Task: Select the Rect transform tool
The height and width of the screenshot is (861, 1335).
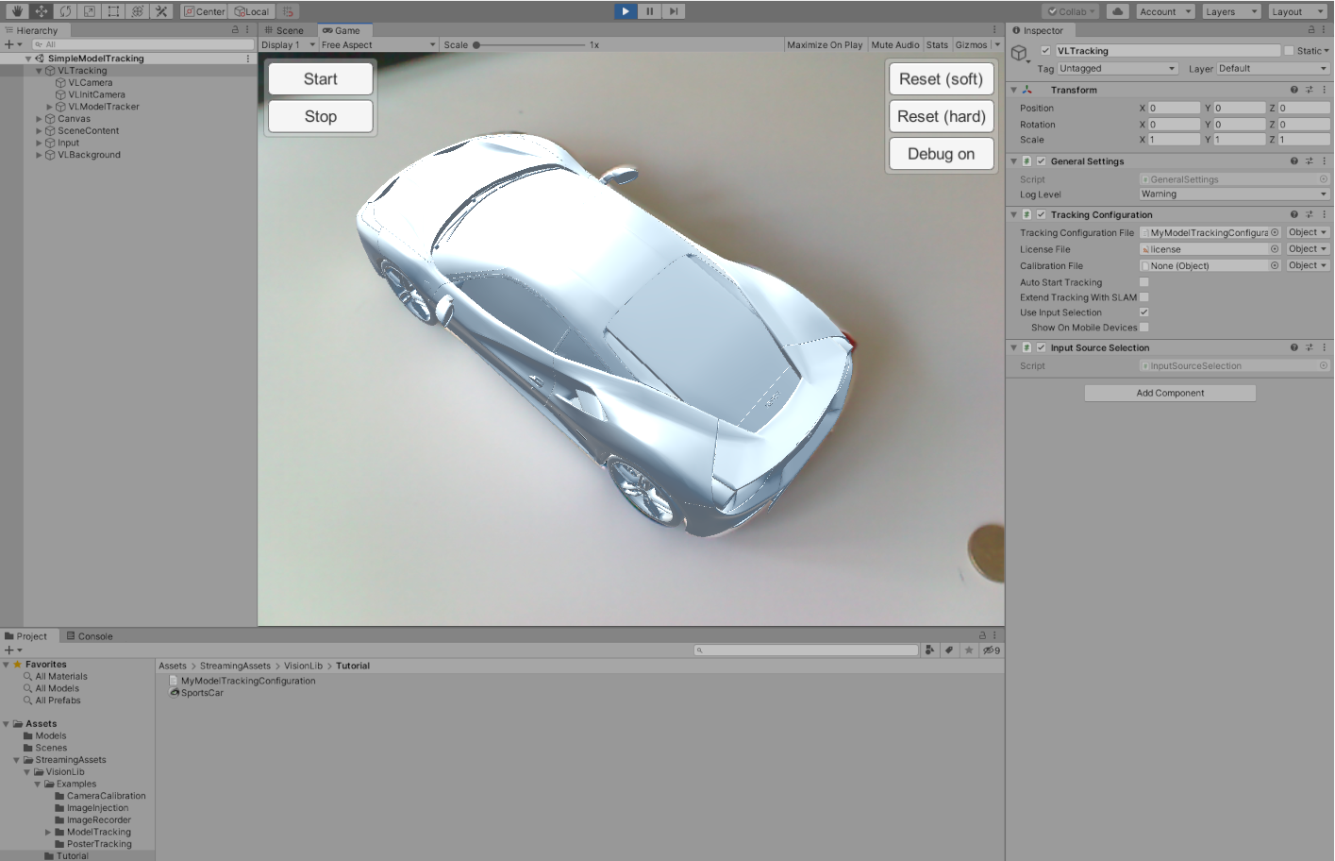Action: click(x=113, y=11)
